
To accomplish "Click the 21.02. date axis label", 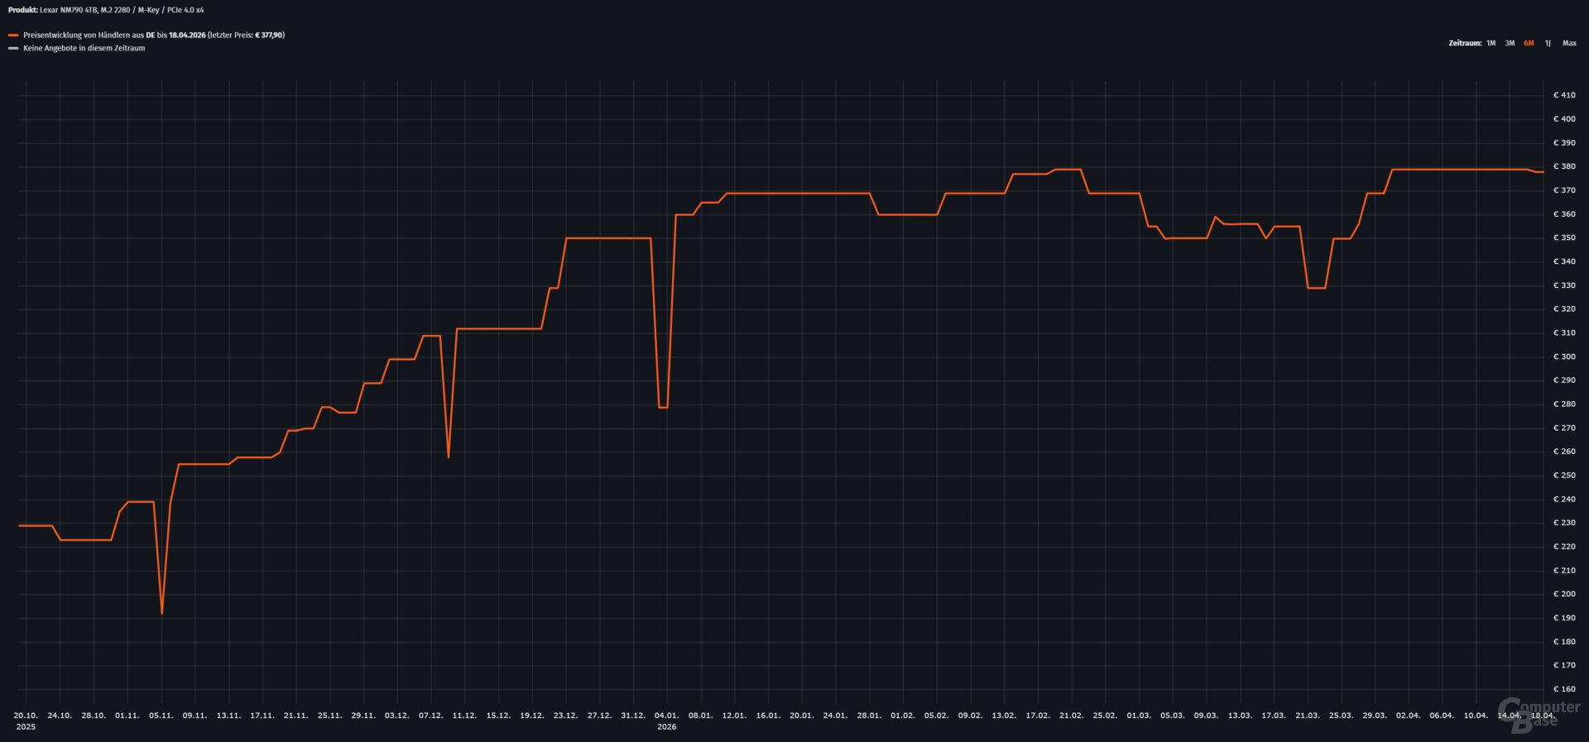I will tap(1071, 716).
